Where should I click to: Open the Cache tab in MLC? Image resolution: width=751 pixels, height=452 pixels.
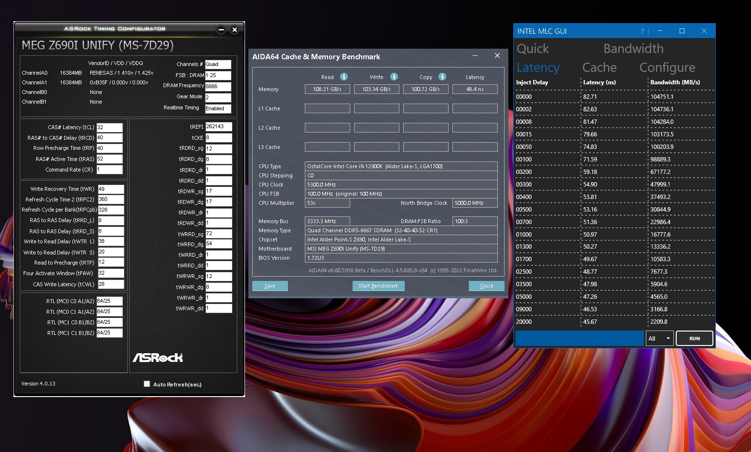click(599, 67)
